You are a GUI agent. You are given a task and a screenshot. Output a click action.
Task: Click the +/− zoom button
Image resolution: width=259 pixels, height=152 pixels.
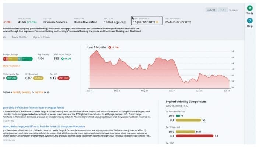click(224, 10)
